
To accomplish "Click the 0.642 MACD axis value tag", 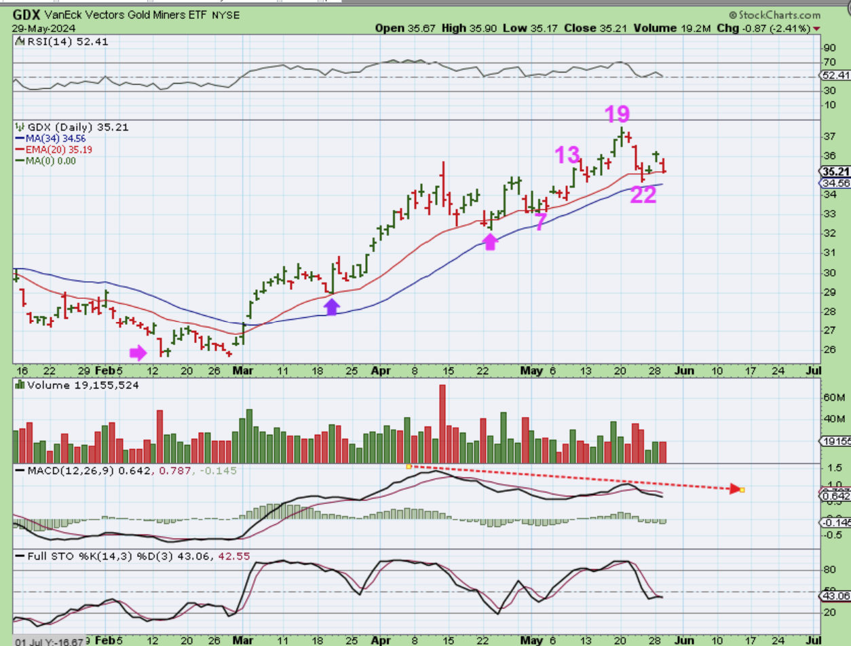I will tap(835, 497).
